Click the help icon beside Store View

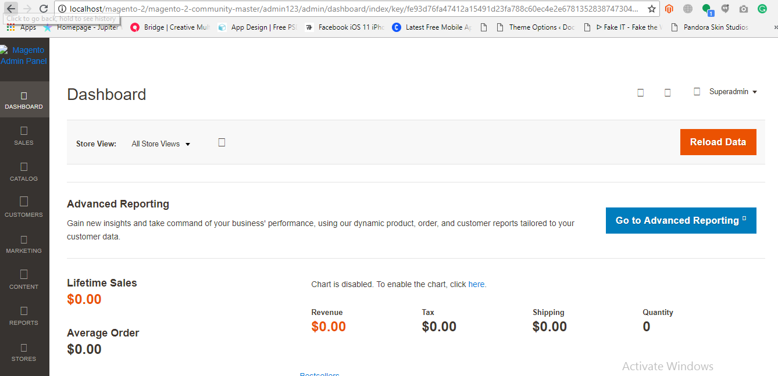point(222,142)
